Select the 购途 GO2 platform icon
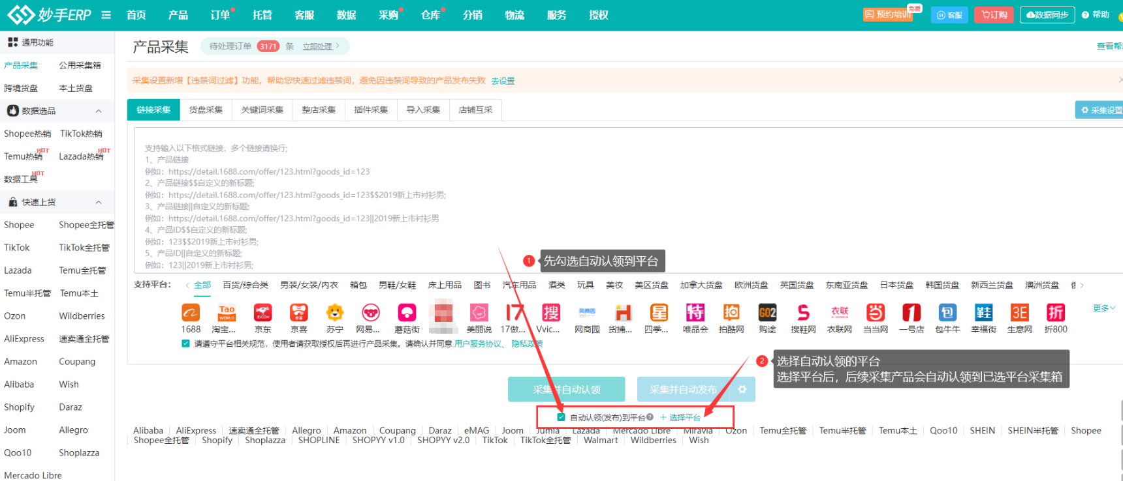The width and height of the screenshot is (1123, 481). pyautogui.click(x=767, y=313)
